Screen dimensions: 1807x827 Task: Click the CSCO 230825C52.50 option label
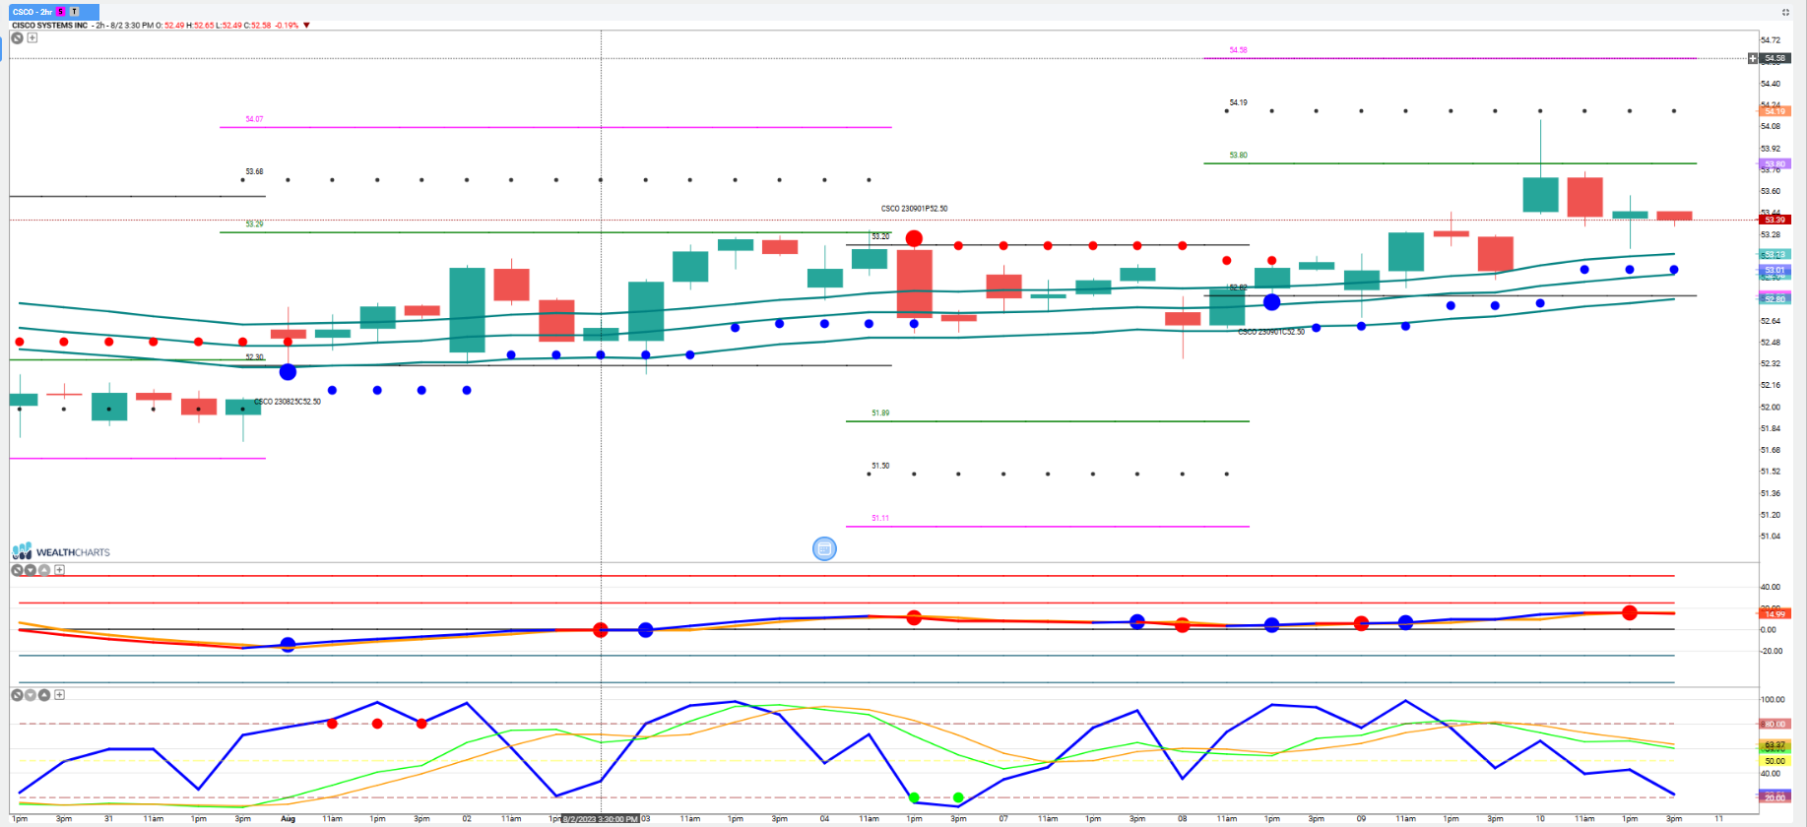click(x=288, y=402)
